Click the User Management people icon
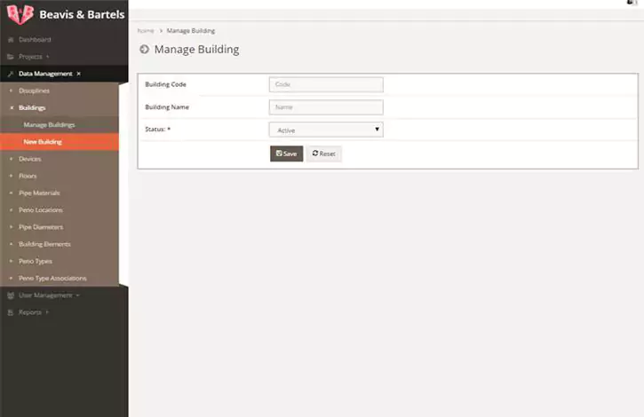Image resolution: width=644 pixels, height=417 pixels. (x=11, y=295)
